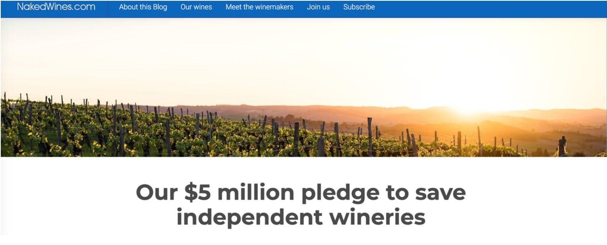
Task: Select Join us in the navigation
Action: point(318,7)
